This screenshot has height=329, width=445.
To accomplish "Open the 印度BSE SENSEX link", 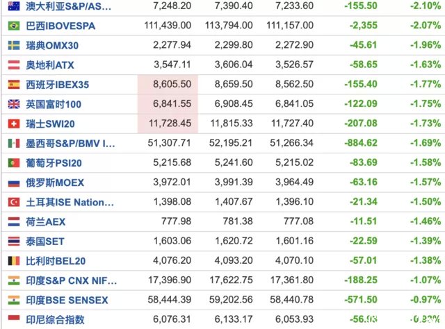I will [67, 300].
